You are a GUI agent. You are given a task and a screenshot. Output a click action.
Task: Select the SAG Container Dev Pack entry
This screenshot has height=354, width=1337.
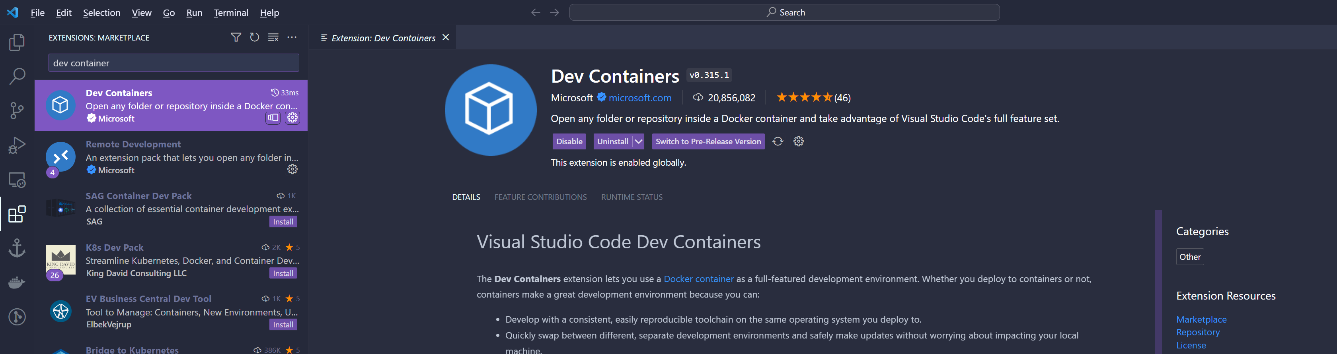click(171, 209)
